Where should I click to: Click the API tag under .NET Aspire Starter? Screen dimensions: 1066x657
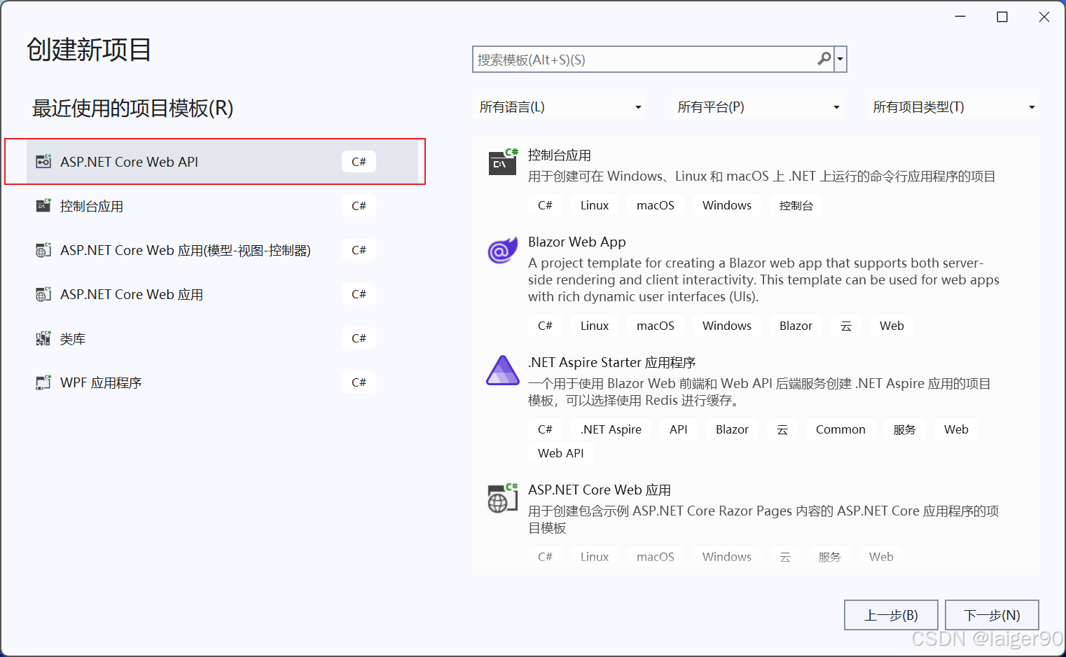click(x=679, y=429)
